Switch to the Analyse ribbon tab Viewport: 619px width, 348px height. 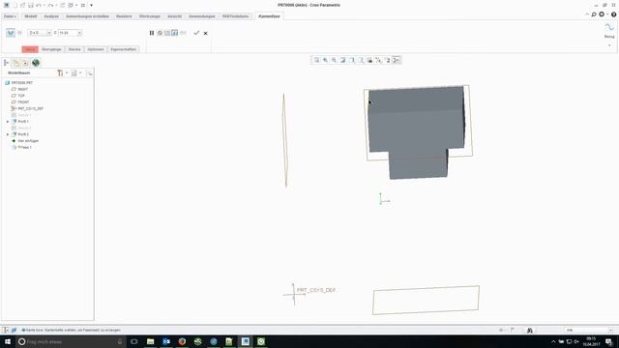51,16
